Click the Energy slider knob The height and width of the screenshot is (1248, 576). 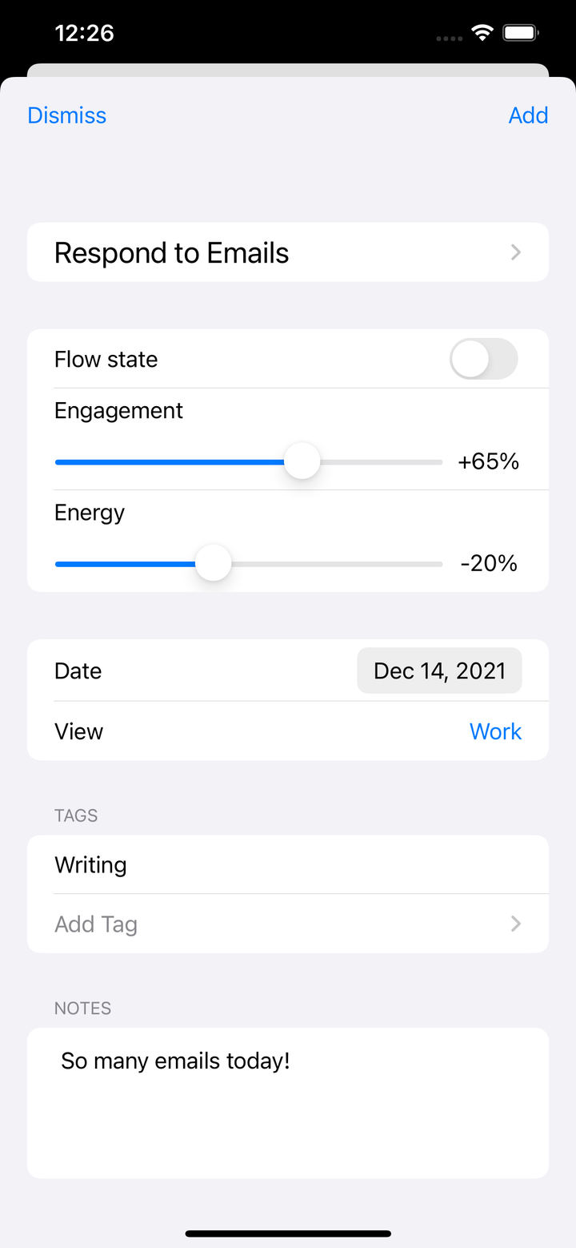pyautogui.click(x=213, y=564)
